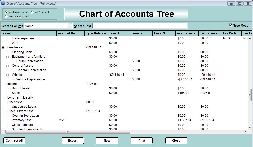This screenshot has height=147, width=253.
Task: Select the Active Account radio button
Action: coord(6,12)
